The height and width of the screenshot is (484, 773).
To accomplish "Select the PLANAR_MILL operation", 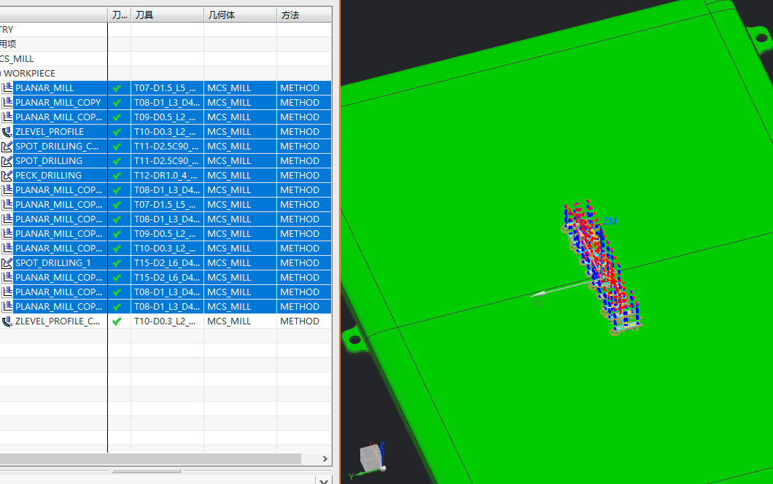I will click(x=44, y=88).
